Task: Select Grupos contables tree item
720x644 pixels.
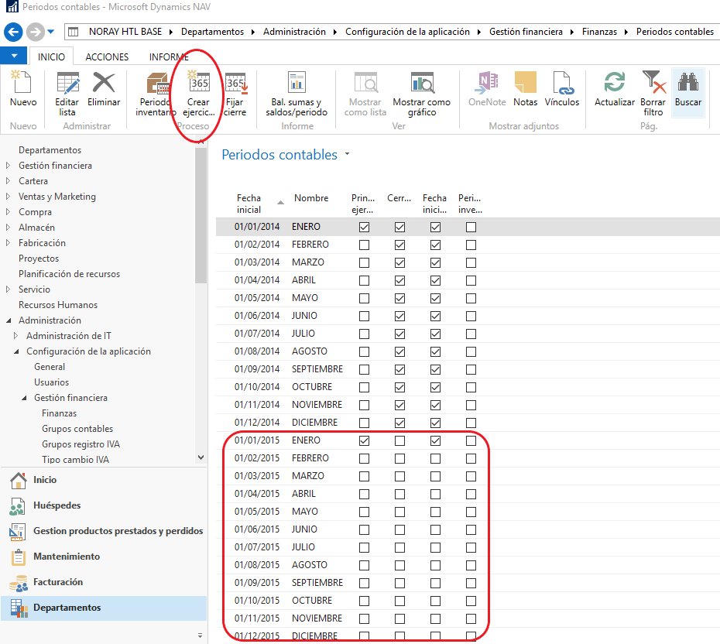Action: click(x=77, y=429)
